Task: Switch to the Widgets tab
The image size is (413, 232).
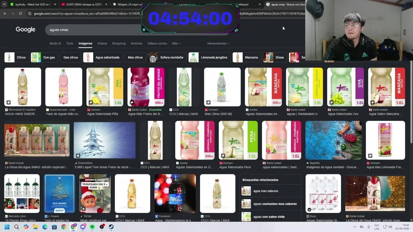Action: (x=127, y=5)
